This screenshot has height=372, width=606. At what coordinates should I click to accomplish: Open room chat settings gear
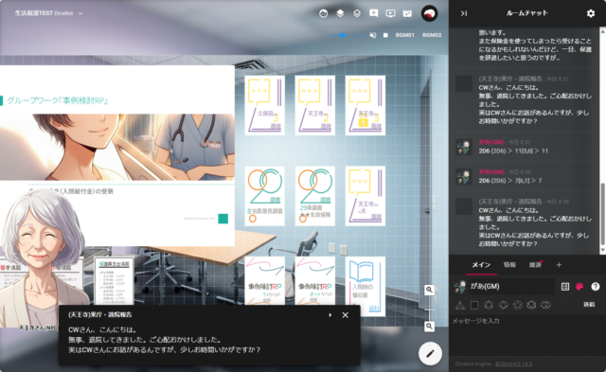[x=591, y=13]
